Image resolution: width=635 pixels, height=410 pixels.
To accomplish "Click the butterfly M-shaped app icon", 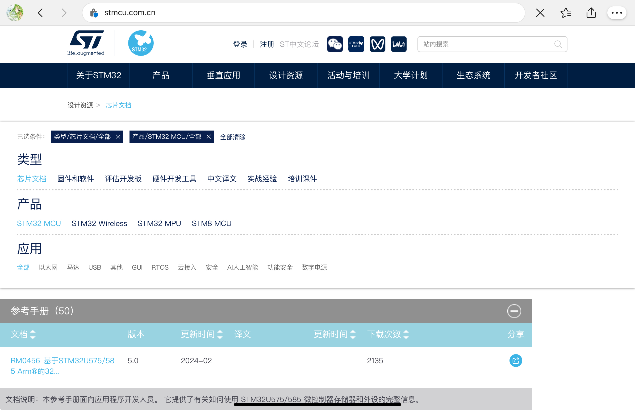I will (378, 44).
